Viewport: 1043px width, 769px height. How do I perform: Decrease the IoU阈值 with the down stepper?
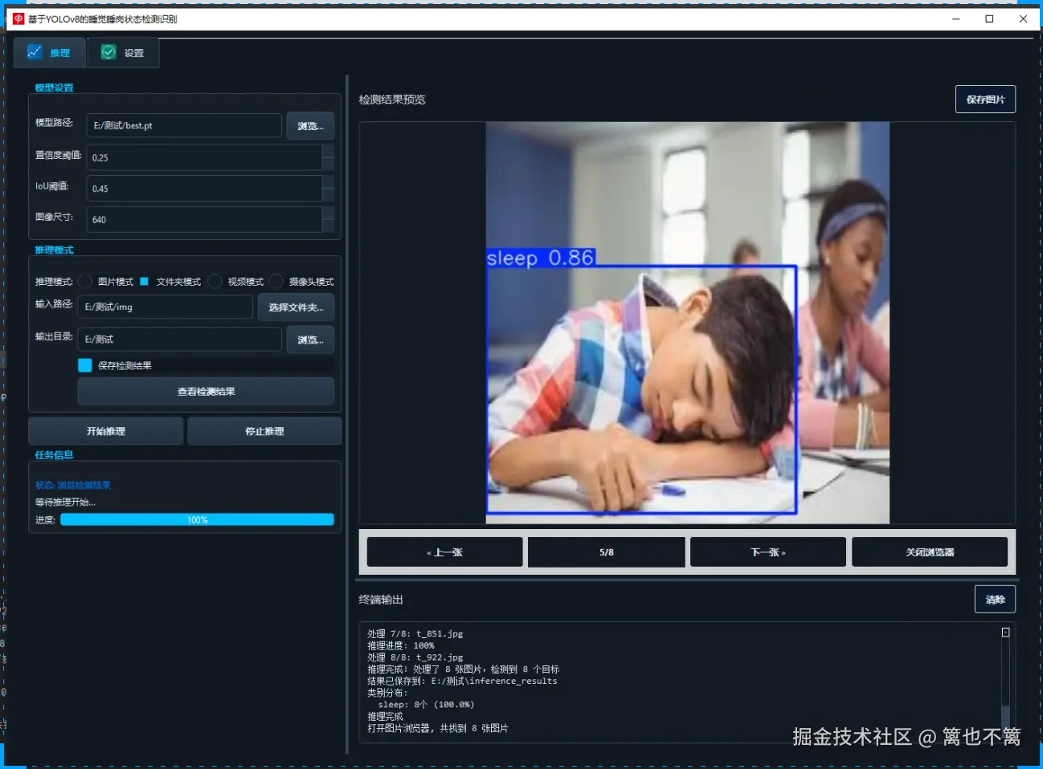(328, 195)
